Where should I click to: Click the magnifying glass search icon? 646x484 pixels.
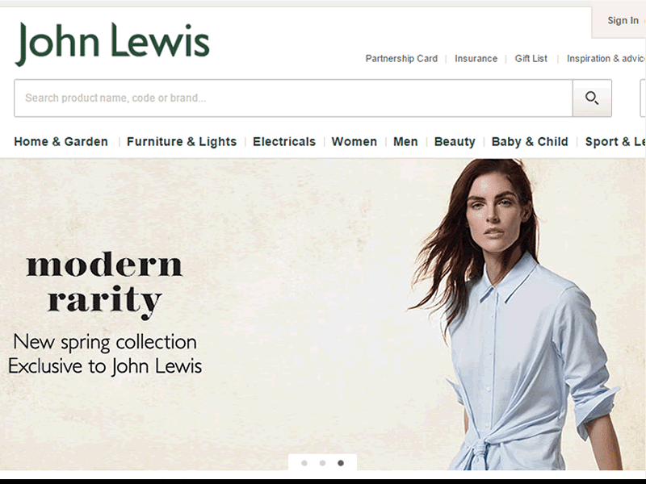(592, 98)
